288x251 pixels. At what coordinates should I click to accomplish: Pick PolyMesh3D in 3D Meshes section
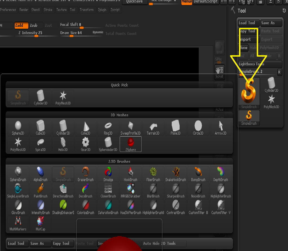pyautogui.click(x=18, y=144)
